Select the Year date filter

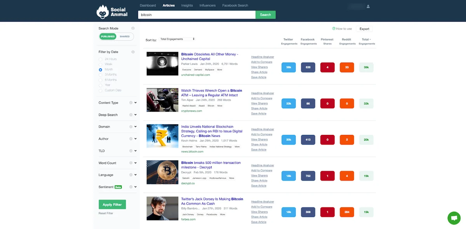(101, 85)
